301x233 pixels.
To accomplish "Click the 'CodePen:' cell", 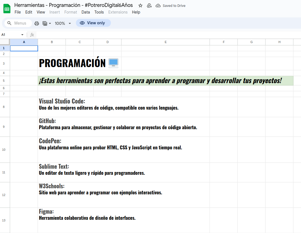I will click(x=124, y=150).
